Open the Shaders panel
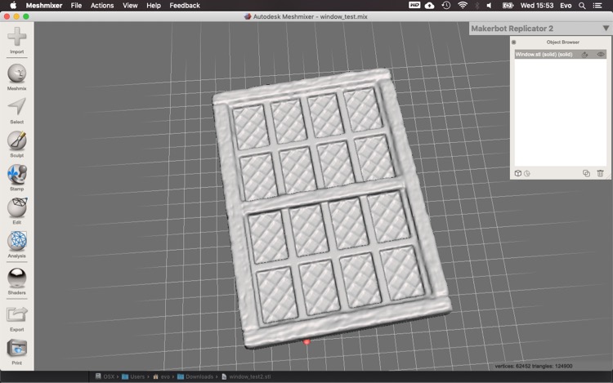The width and height of the screenshot is (613, 383). coord(17,282)
